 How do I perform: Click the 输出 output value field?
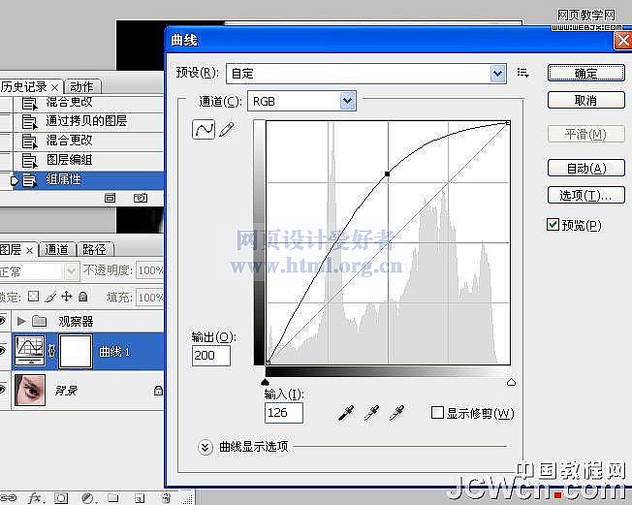211,356
